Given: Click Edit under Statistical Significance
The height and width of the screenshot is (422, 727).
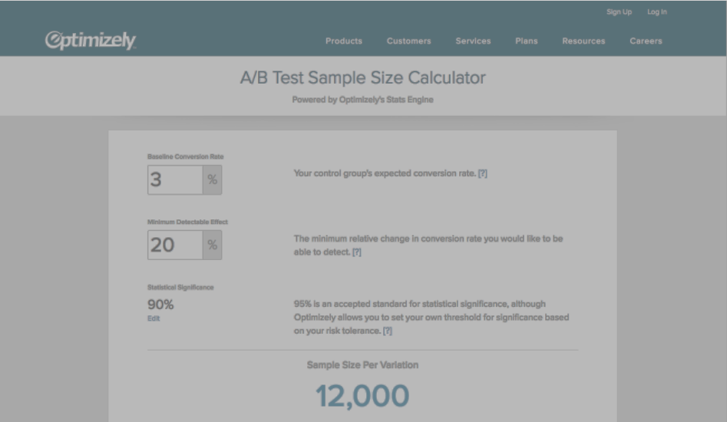Looking at the screenshot, I should pyautogui.click(x=154, y=318).
